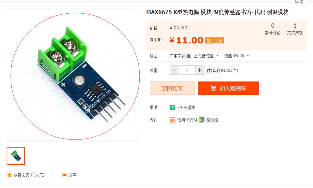Viewport: 313px width, 188px height.
Task: Click the 举报 report link
Action: pos(299,2)
